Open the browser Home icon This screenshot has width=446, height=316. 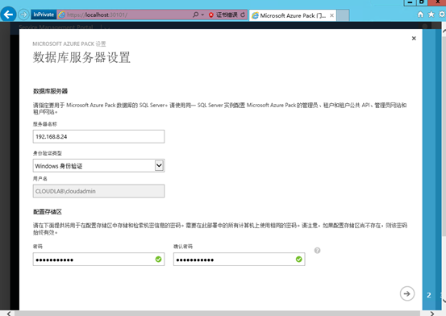[x=420, y=15]
